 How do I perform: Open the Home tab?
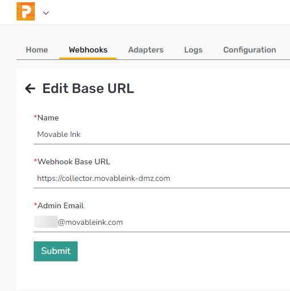[x=37, y=50]
